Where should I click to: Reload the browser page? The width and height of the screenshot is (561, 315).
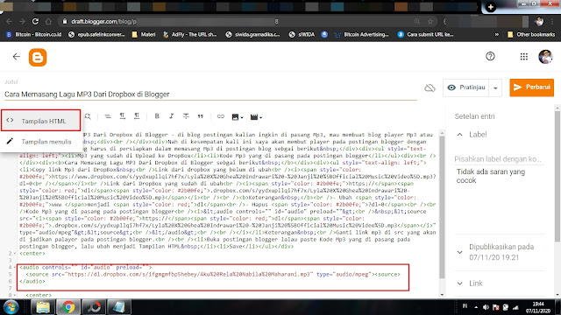click(x=35, y=21)
